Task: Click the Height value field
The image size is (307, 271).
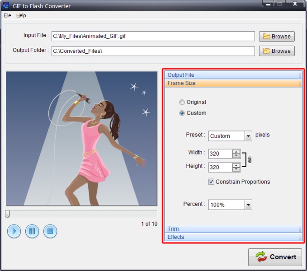Action: point(220,168)
